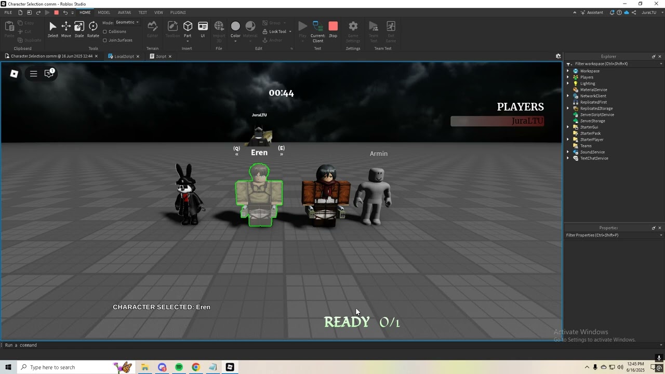Switch view with Current Client icon
The width and height of the screenshot is (665, 374).
coord(318,26)
